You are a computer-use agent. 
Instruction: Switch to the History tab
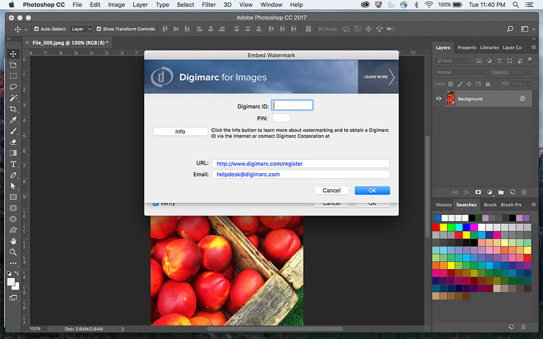(444, 205)
